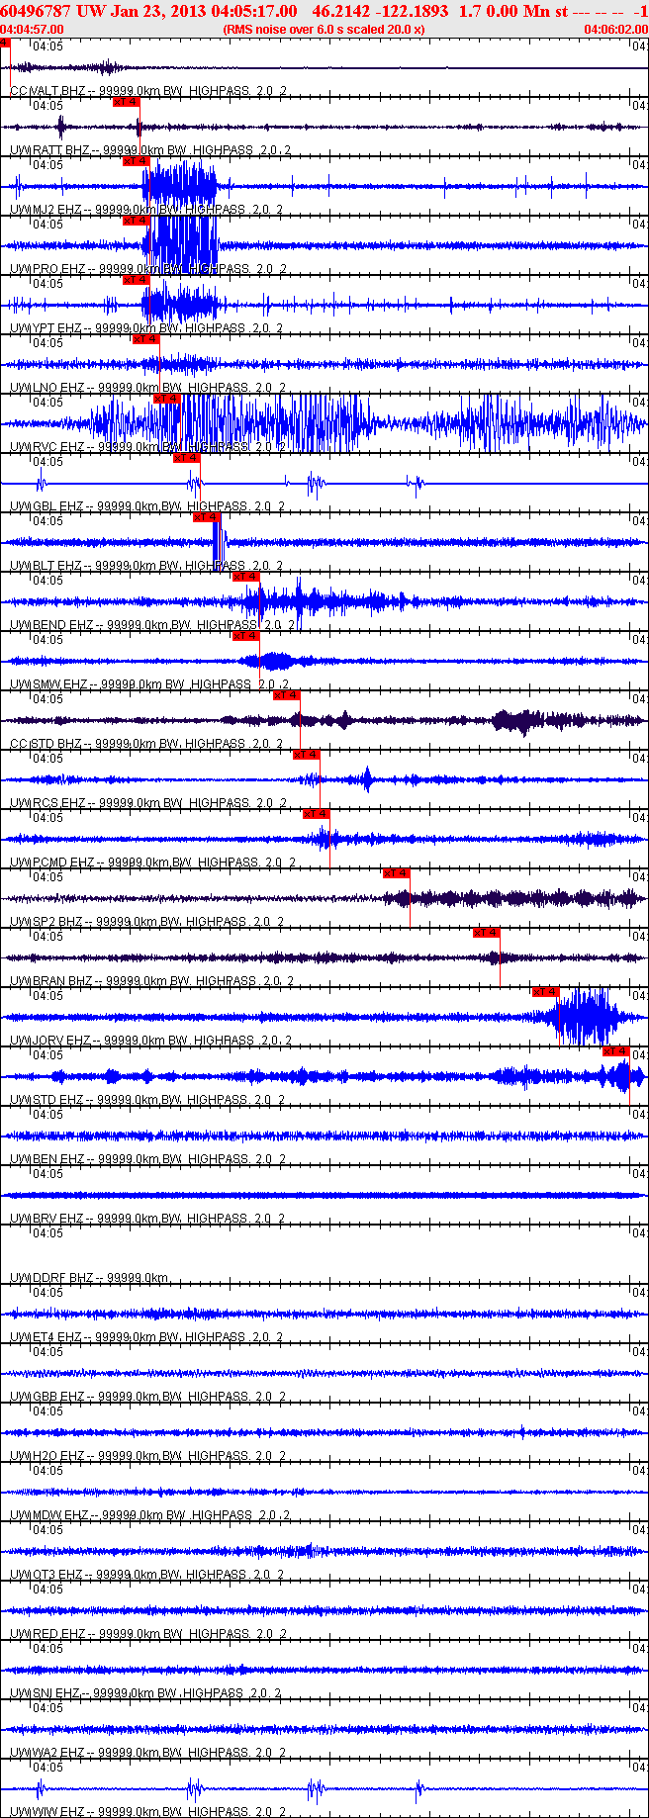Click the pick flag on the LNO trace

coord(146,339)
